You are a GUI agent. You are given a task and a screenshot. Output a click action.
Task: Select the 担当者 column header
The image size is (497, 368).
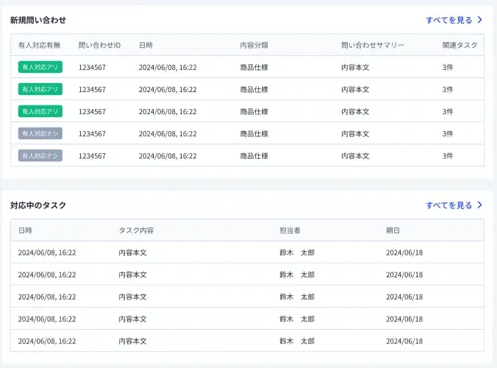point(290,230)
